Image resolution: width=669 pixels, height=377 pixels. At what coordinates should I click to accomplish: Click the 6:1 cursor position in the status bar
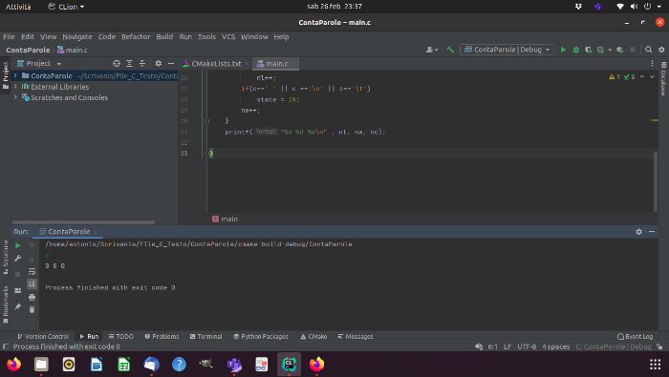[493, 346]
